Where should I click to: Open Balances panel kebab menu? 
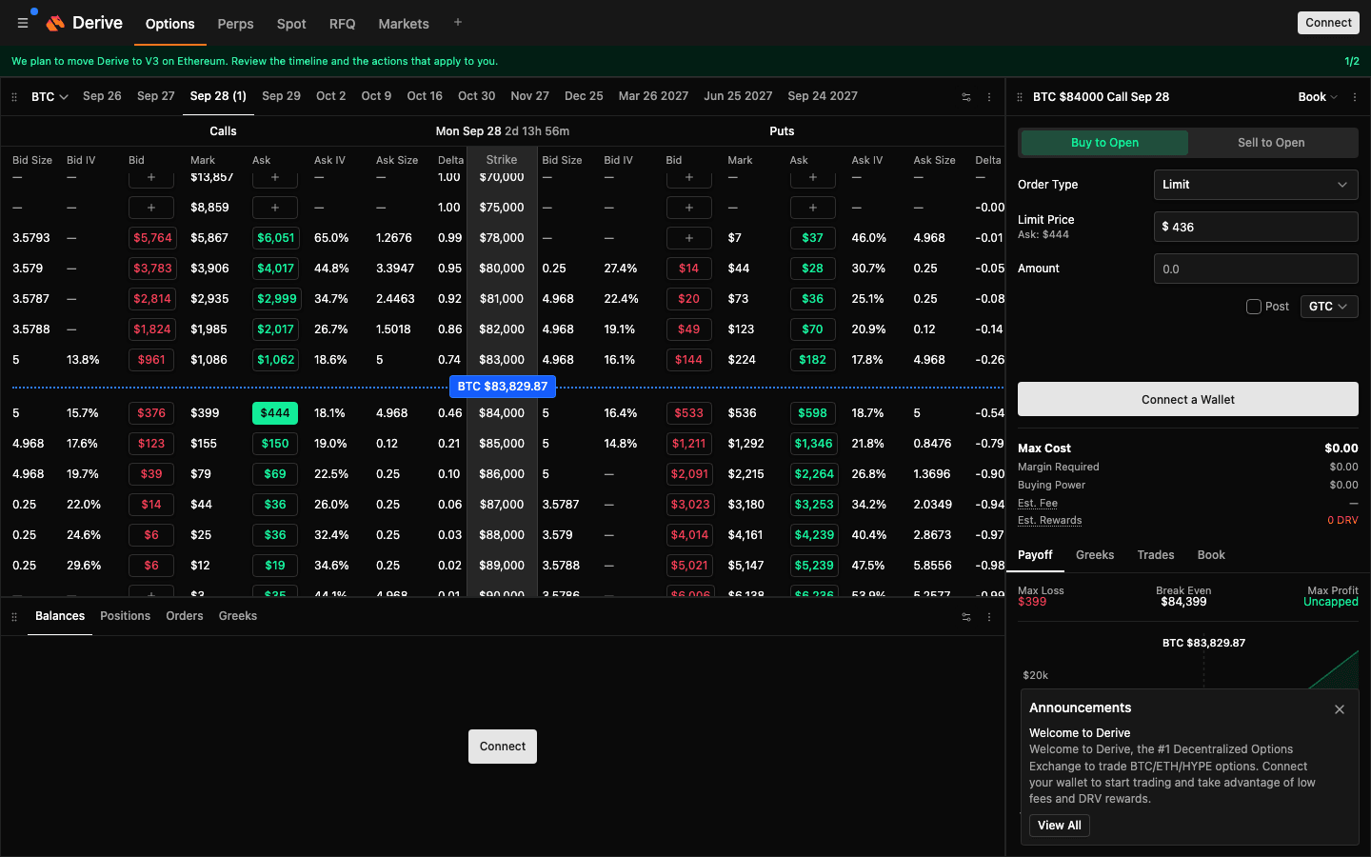[989, 617]
